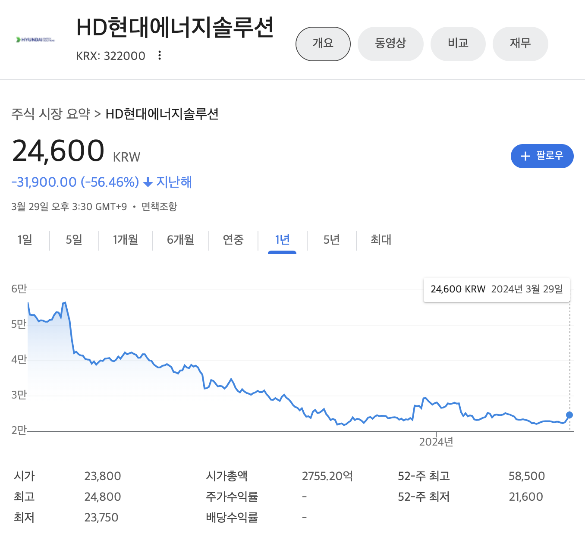This screenshot has height=534, width=585.
Task: Click the 주식 시장 요약 breadcrumb link
Action: [50, 114]
